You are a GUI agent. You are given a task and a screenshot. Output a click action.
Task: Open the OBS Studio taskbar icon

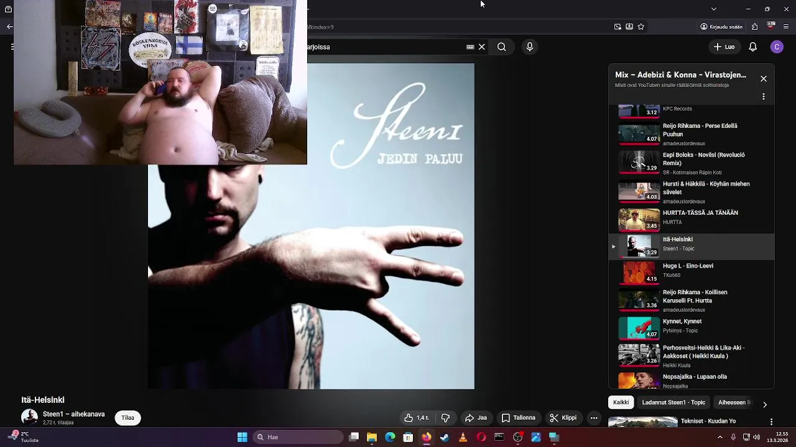[x=517, y=437]
